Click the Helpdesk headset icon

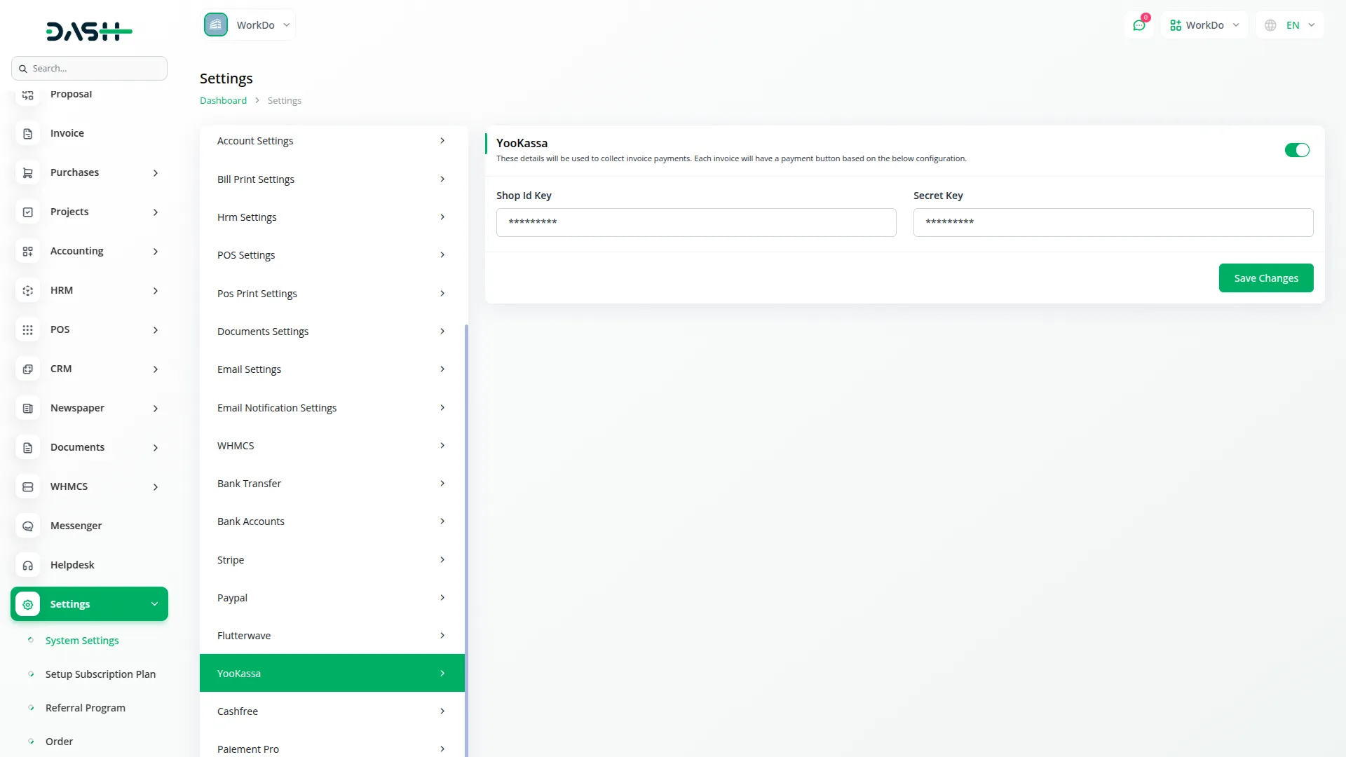[x=28, y=565]
